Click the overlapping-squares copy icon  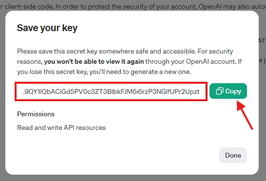[x=220, y=91]
